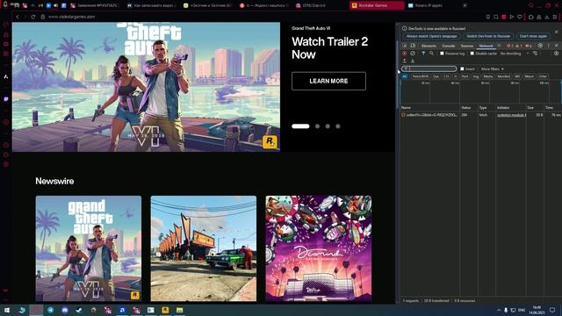
Task: Click the network filter text field
Action: tap(429, 68)
